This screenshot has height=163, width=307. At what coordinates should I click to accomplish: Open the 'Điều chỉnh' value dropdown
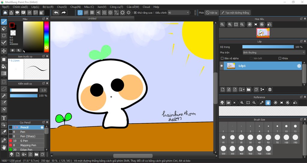point(188,13)
